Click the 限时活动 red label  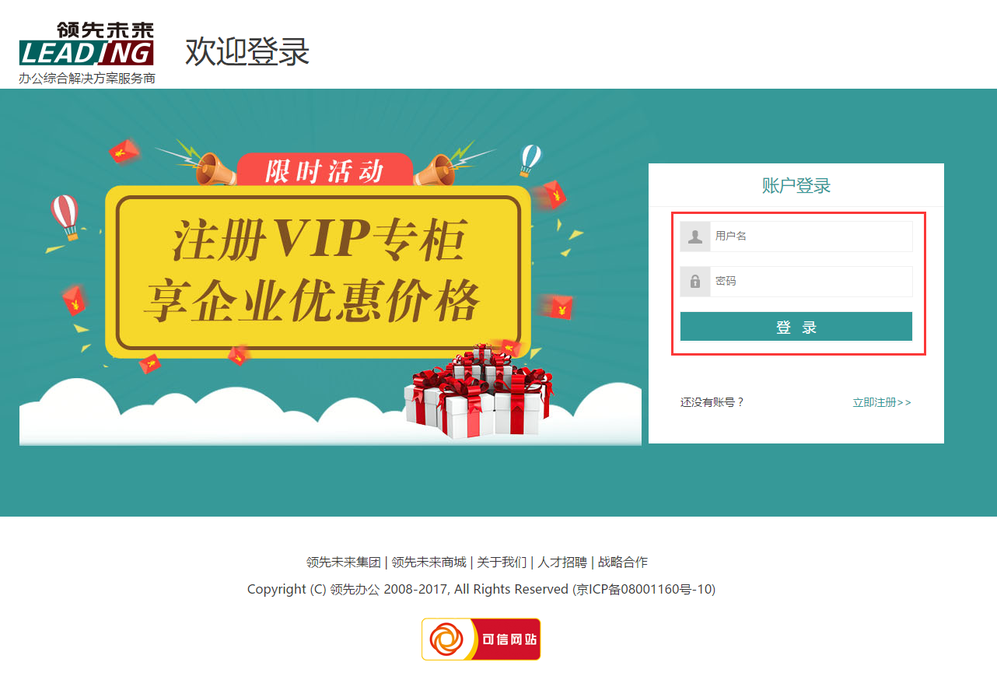[325, 170]
